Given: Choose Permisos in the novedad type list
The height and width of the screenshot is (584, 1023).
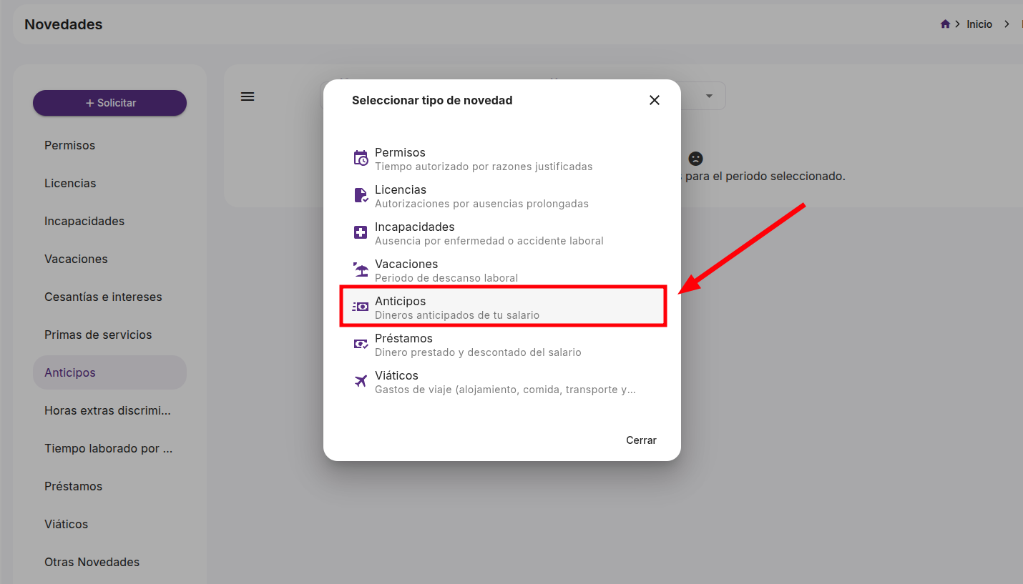Looking at the screenshot, I should tap(502, 159).
